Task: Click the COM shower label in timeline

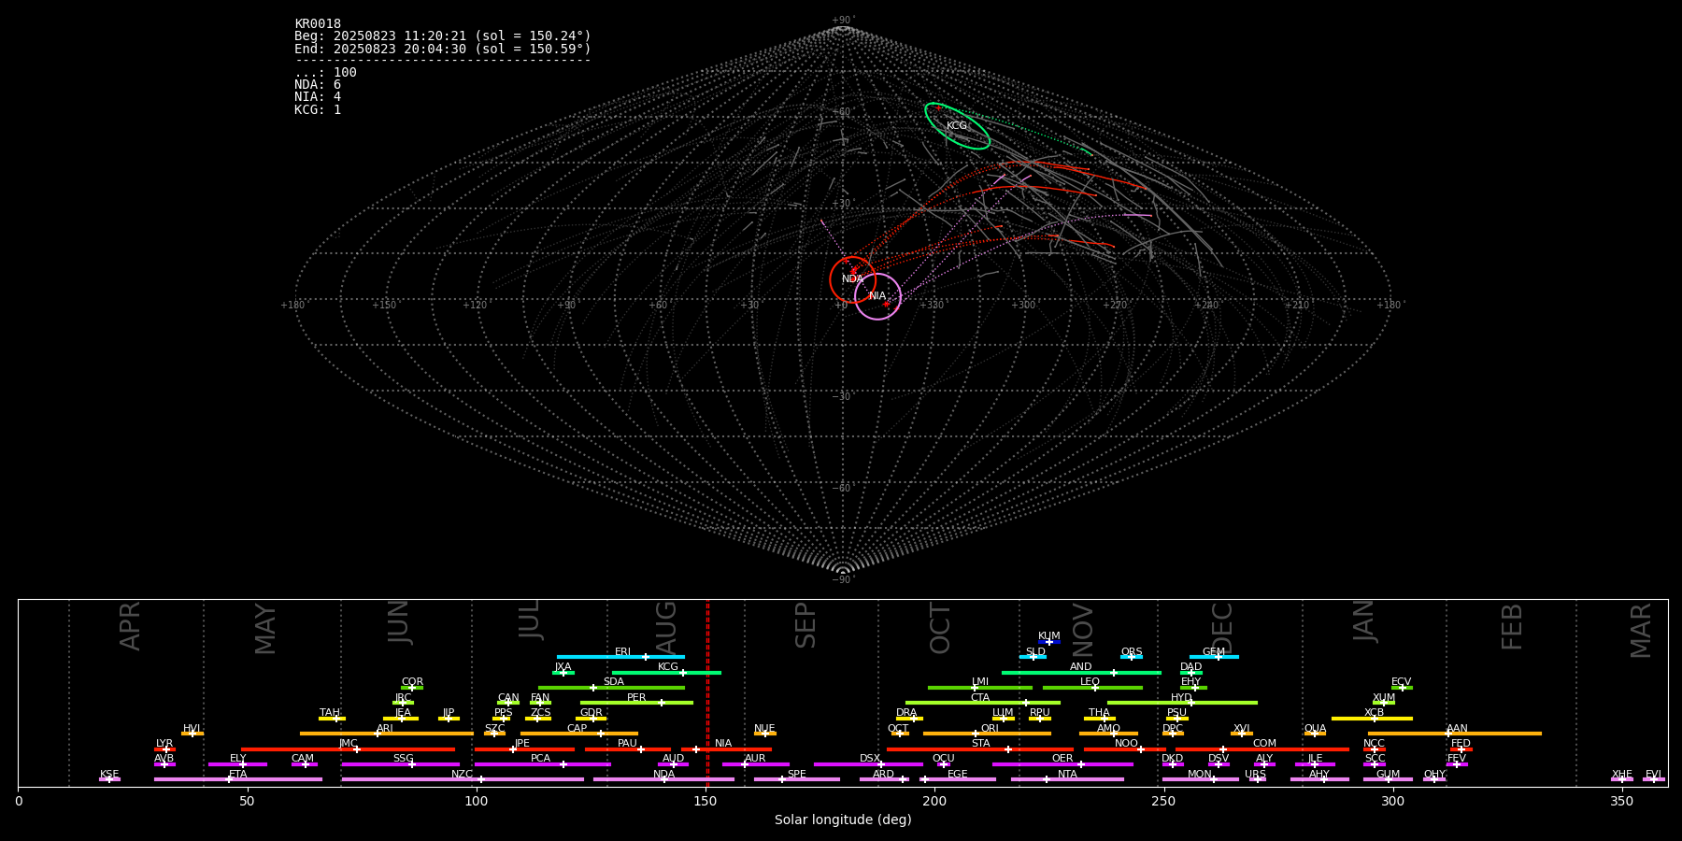Action: pyautogui.click(x=1265, y=744)
